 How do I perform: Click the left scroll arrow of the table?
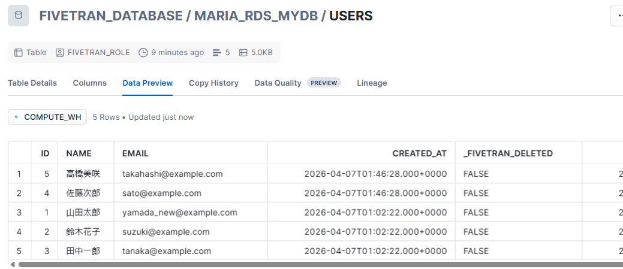12,264
